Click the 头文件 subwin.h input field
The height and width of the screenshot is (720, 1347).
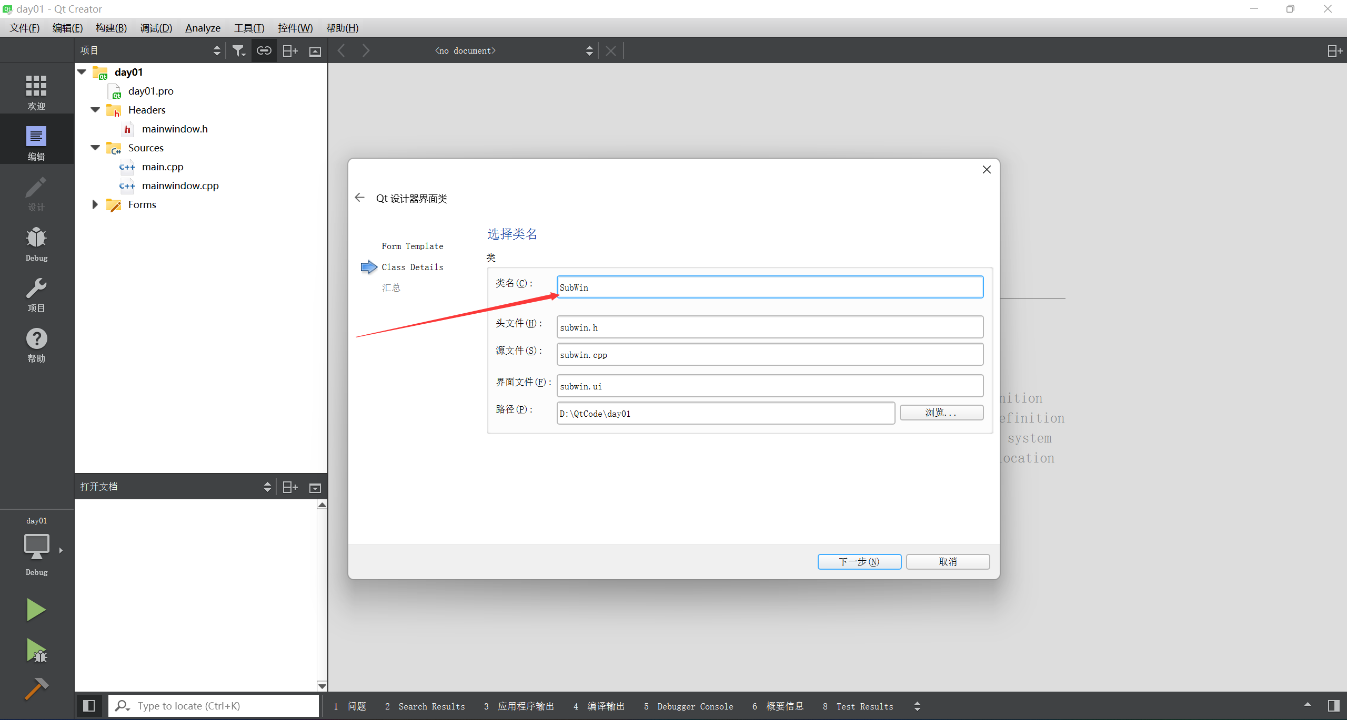769,327
